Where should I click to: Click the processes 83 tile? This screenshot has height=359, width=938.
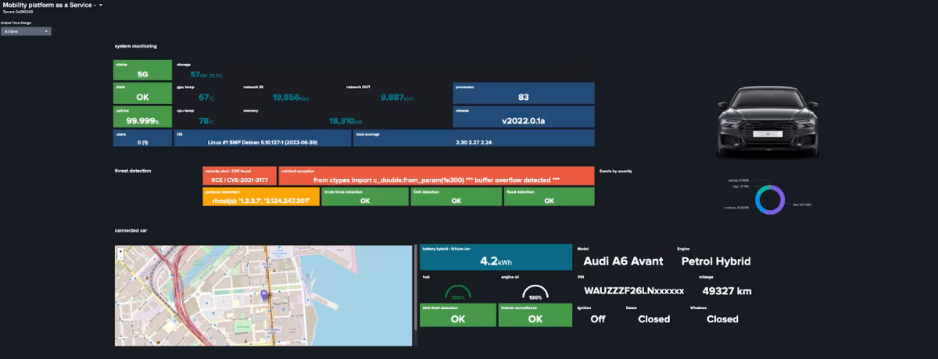click(x=524, y=93)
